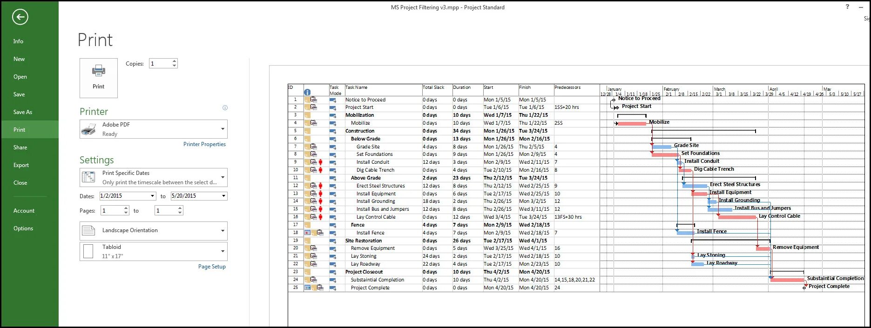Click the Tabloid paper icon

(x=88, y=251)
